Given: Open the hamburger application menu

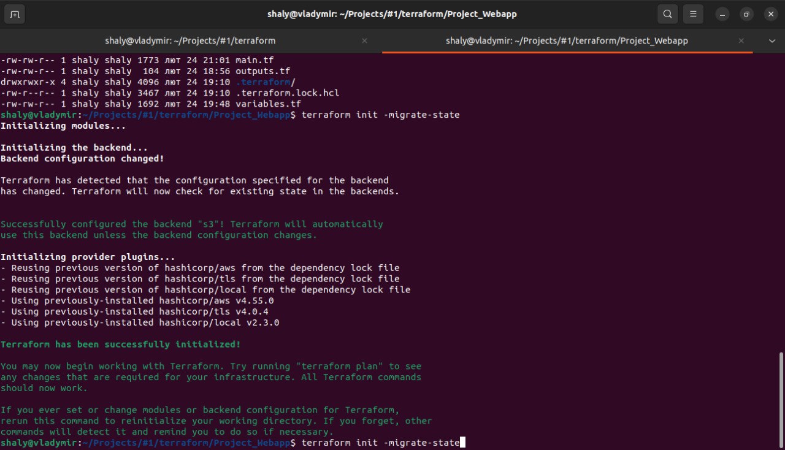Looking at the screenshot, I should [x=693, y=13].
